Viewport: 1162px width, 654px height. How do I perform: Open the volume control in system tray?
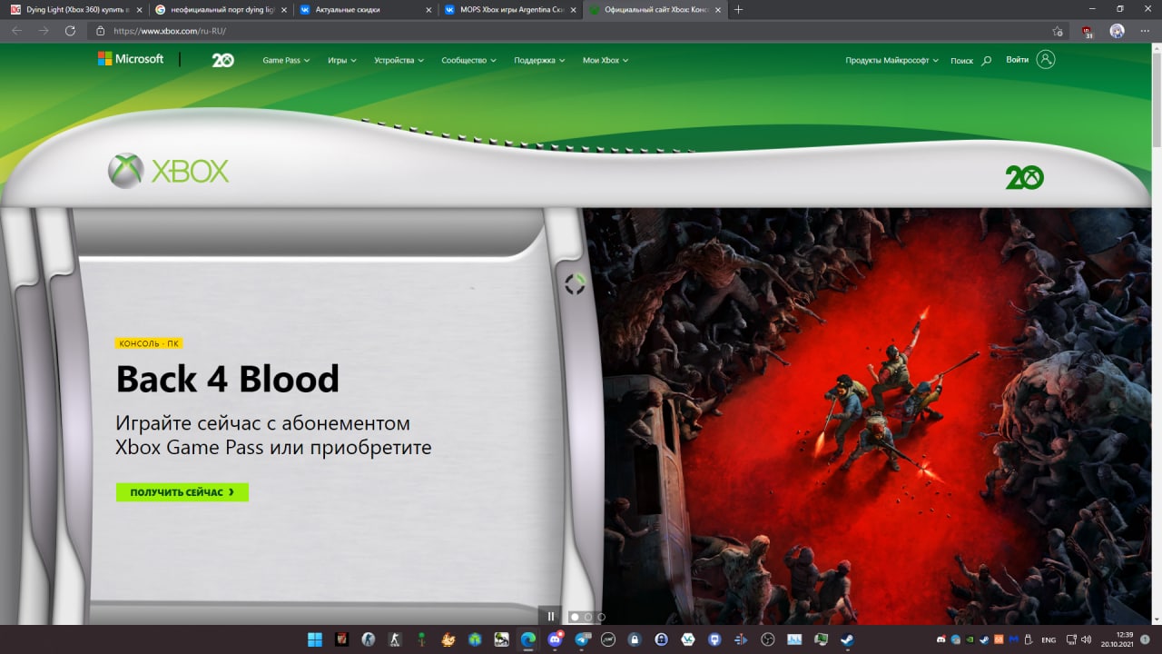tap(1086, 639)
